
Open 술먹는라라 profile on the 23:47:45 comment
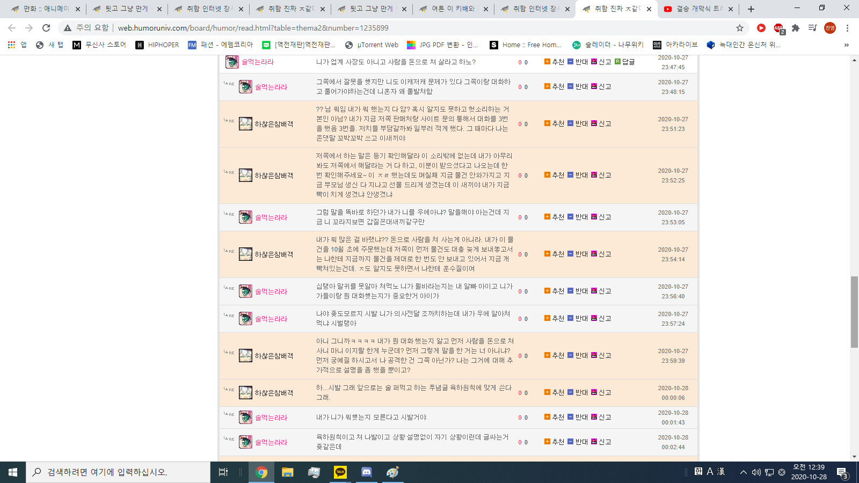[x=258, y=62]
